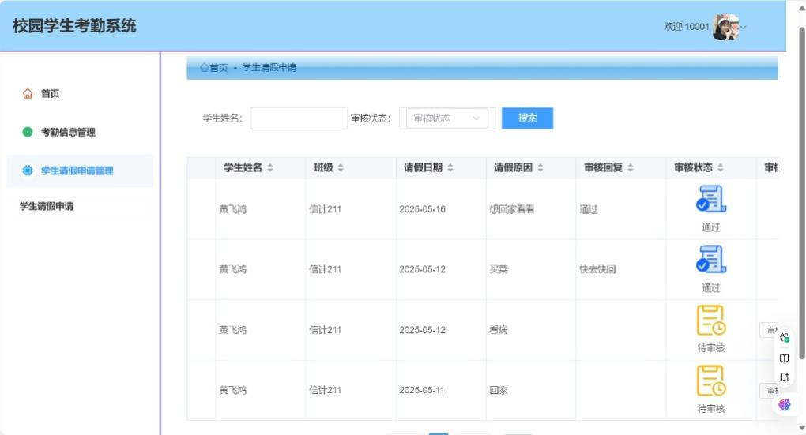
Task: Expand the user menu arrow beside avatar
Action: [x=743, y=28]
